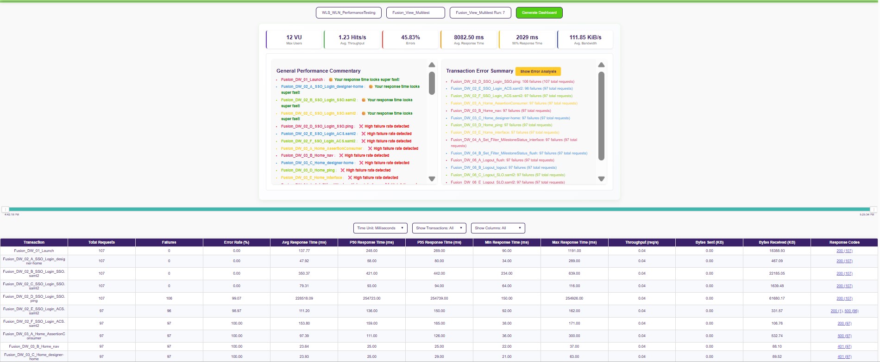Click the Generate Dashboard button
880x362 pixels.
(539, 12)
